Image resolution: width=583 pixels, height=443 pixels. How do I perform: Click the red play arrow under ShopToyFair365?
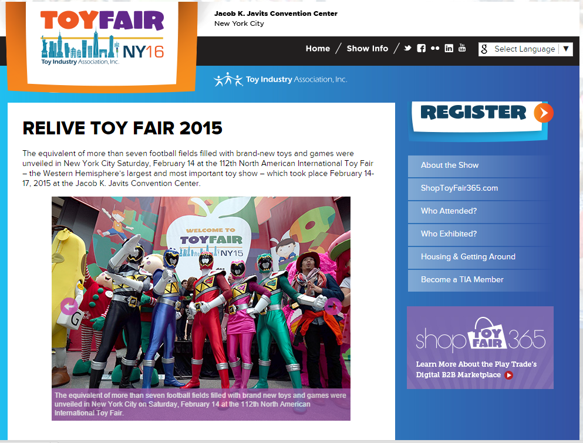click(508, 375)
